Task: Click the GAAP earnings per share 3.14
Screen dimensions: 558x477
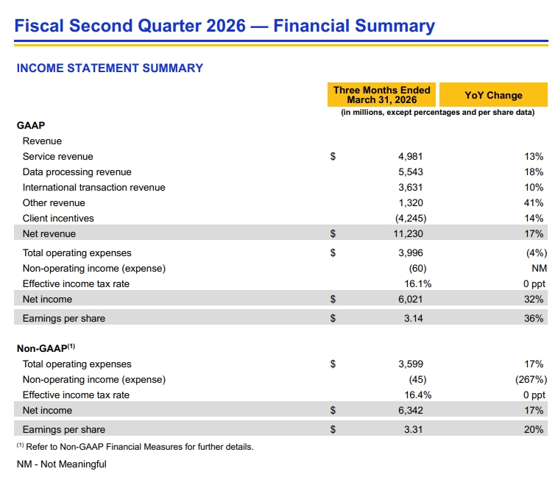Action: [413, 318]
